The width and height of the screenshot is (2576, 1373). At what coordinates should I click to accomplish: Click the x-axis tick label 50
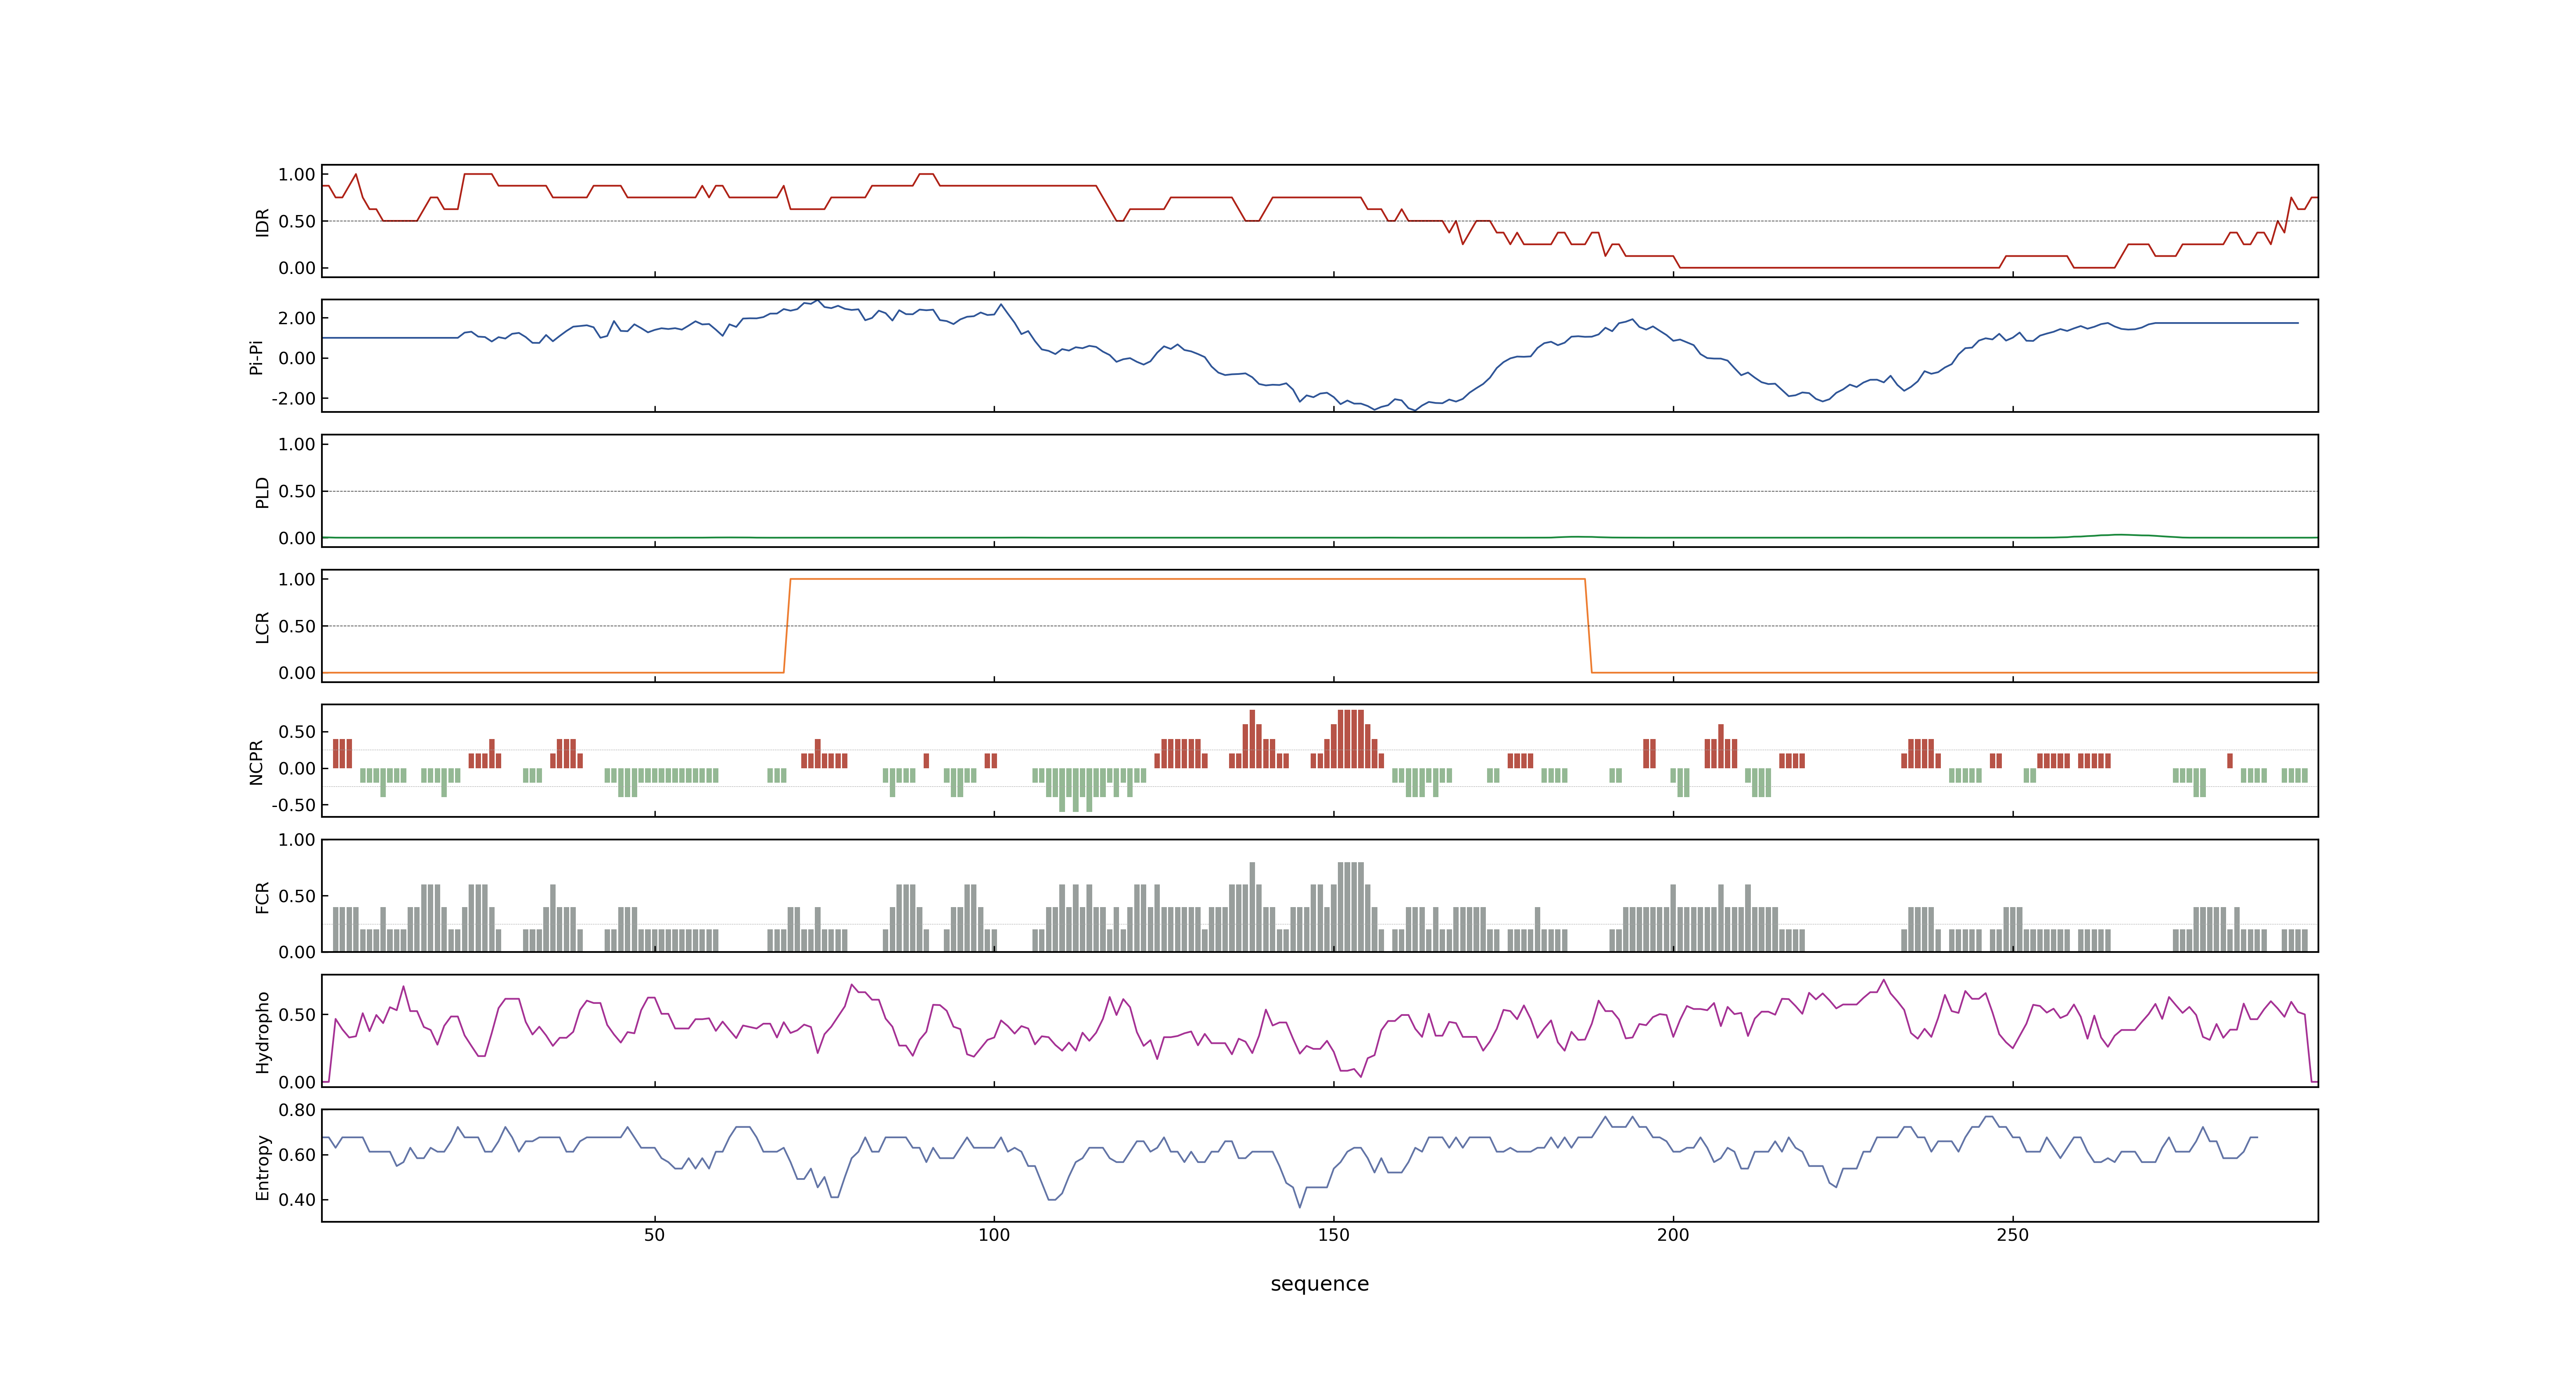pyautogui.click(x=654, y=1235)
